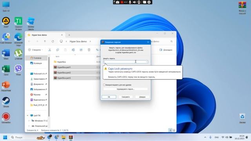Open the Create dropdown in Explorer toolbar

pyautogui.click(x=36, y=50)
